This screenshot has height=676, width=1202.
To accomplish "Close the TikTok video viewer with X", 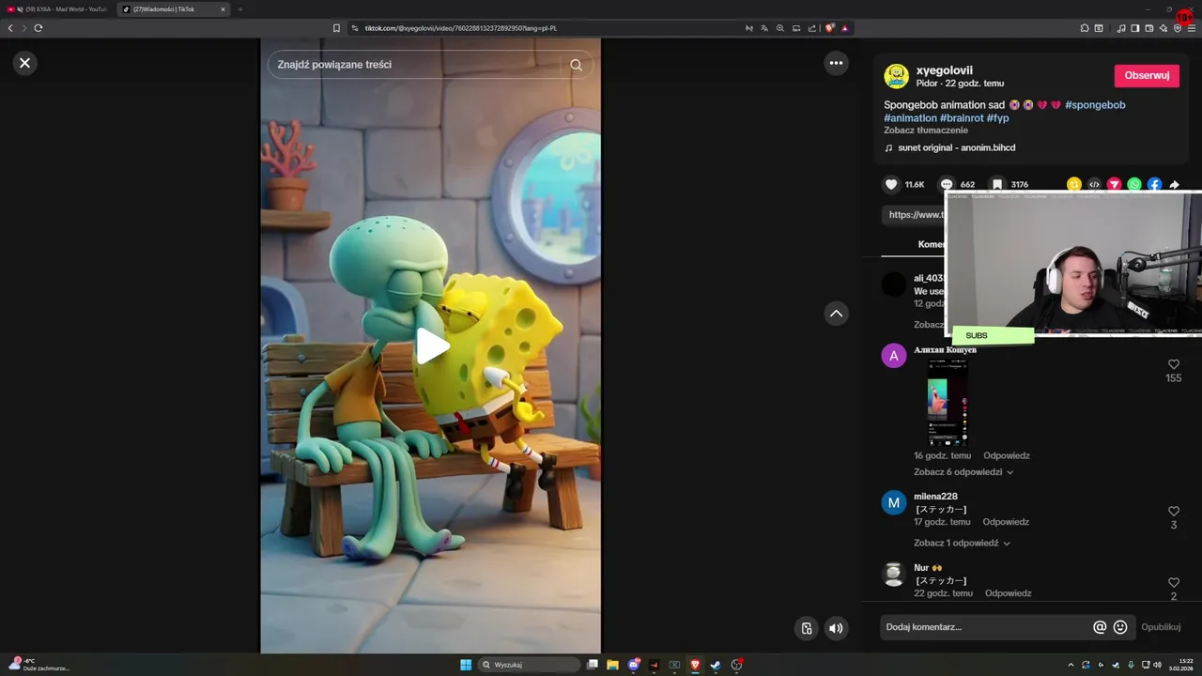I will (x=24, y=63).
